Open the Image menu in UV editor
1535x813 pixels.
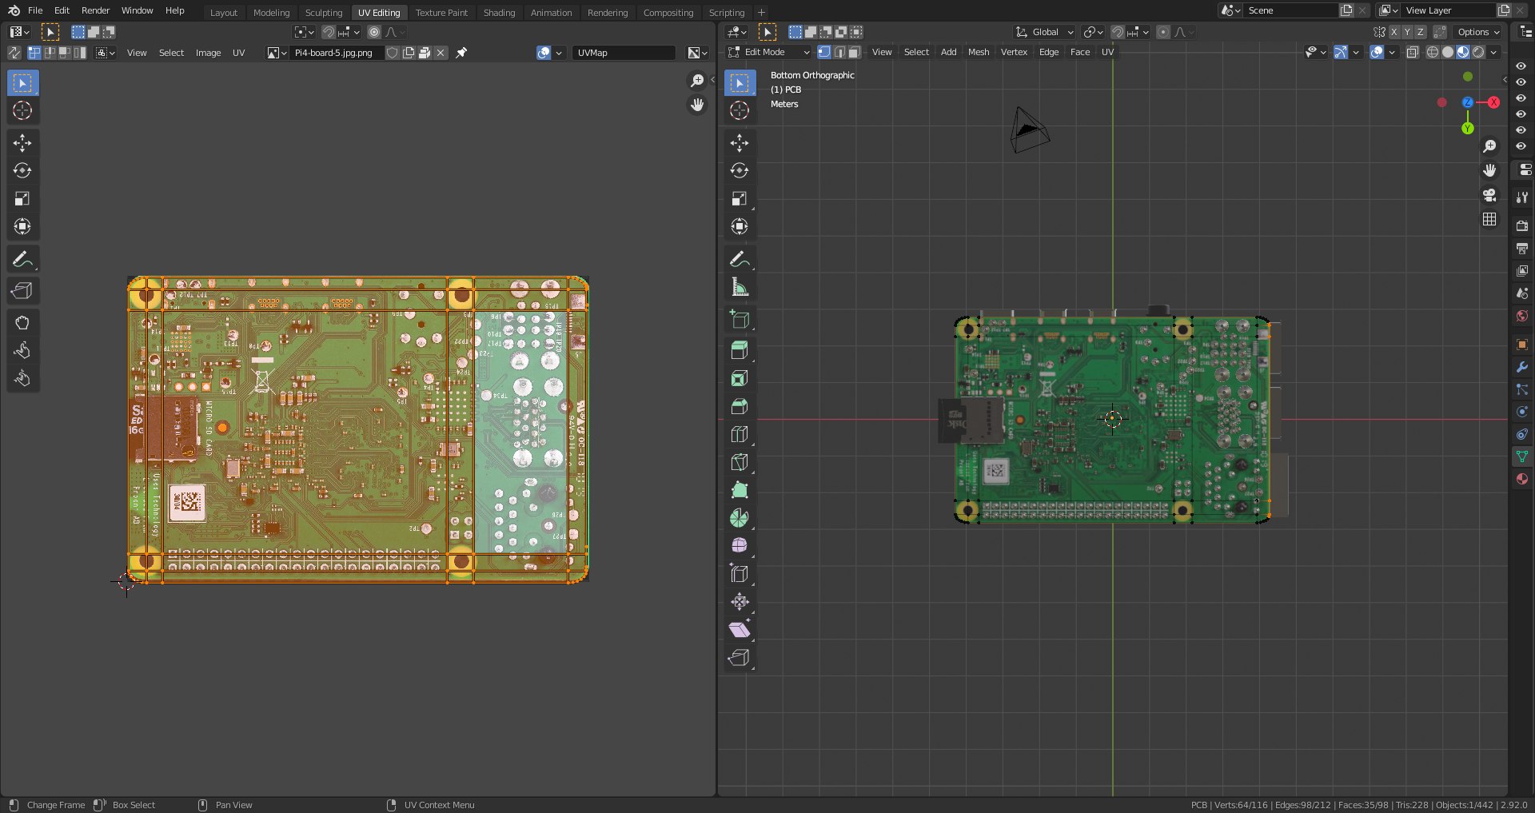[208, 53]
